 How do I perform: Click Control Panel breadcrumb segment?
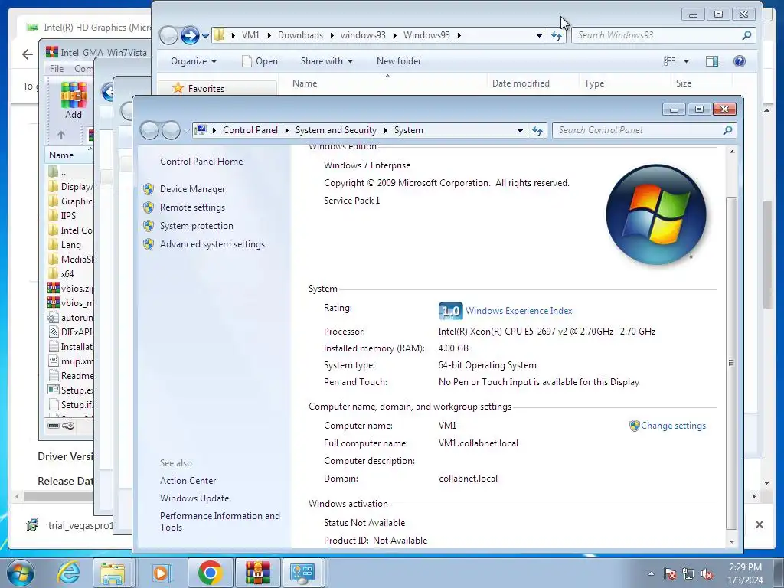[250, 130]
